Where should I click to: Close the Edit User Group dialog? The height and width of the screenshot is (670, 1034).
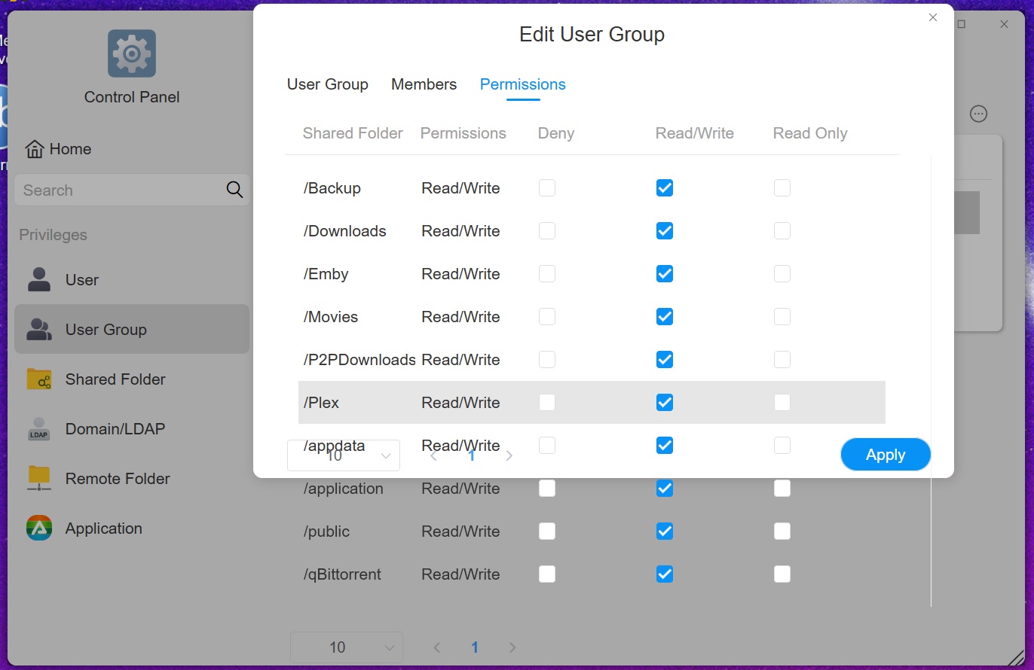click(933, 17)
